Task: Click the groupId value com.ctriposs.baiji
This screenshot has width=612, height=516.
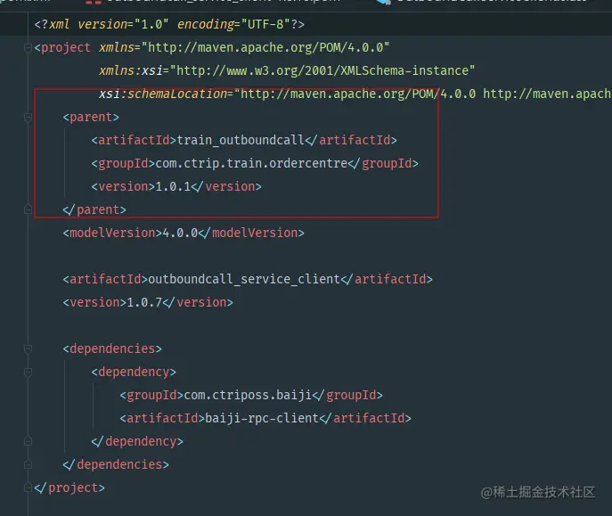Action: point(248,396)
